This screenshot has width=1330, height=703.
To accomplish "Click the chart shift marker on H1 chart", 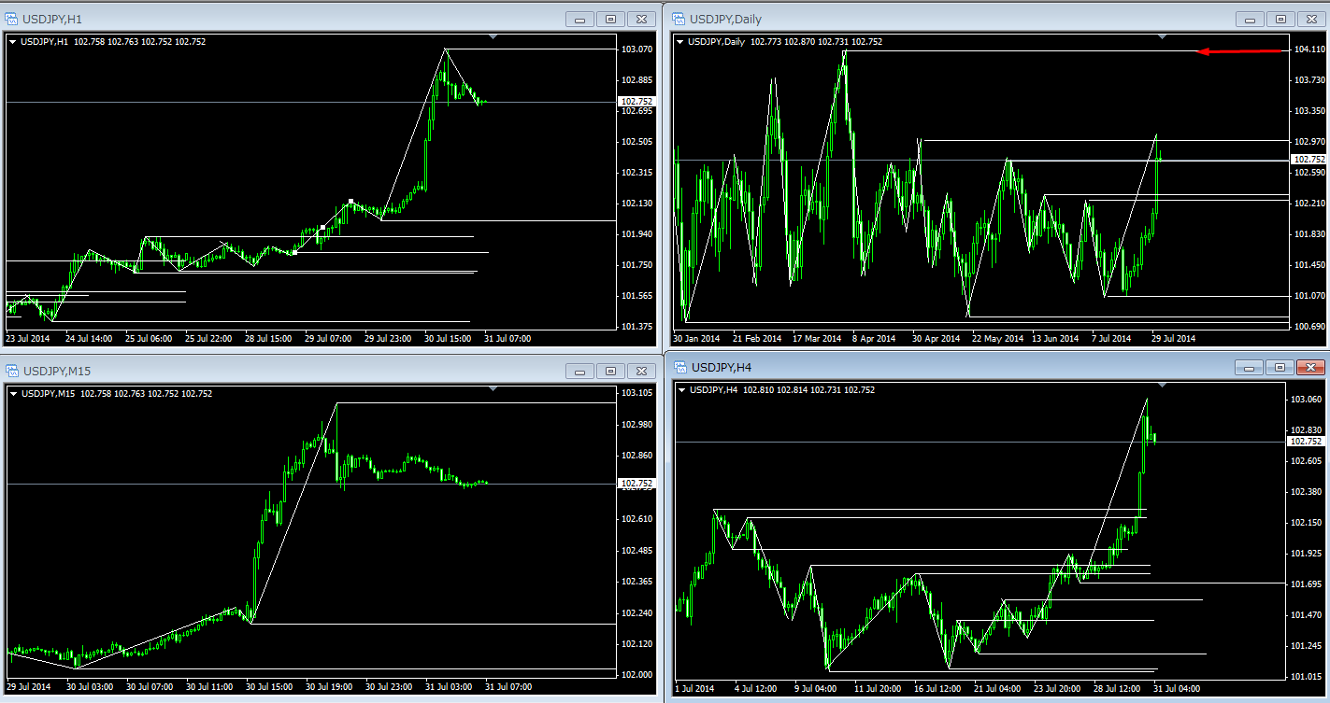I will (x=493, y=36).
